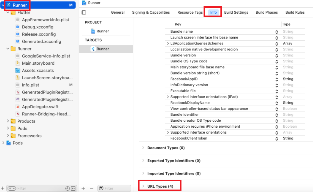Viewport: 315px width, 192px height.
Task: Open LaunchScreen.storyboard file icon
Action: [x=18, y=78]
